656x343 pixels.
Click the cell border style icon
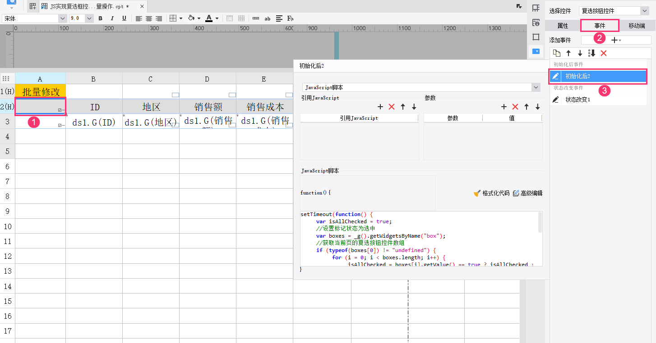tap(173, 18)
